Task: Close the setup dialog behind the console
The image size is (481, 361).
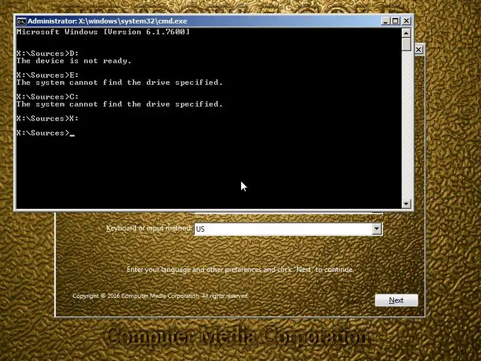Action: click(x=418, y=50)
